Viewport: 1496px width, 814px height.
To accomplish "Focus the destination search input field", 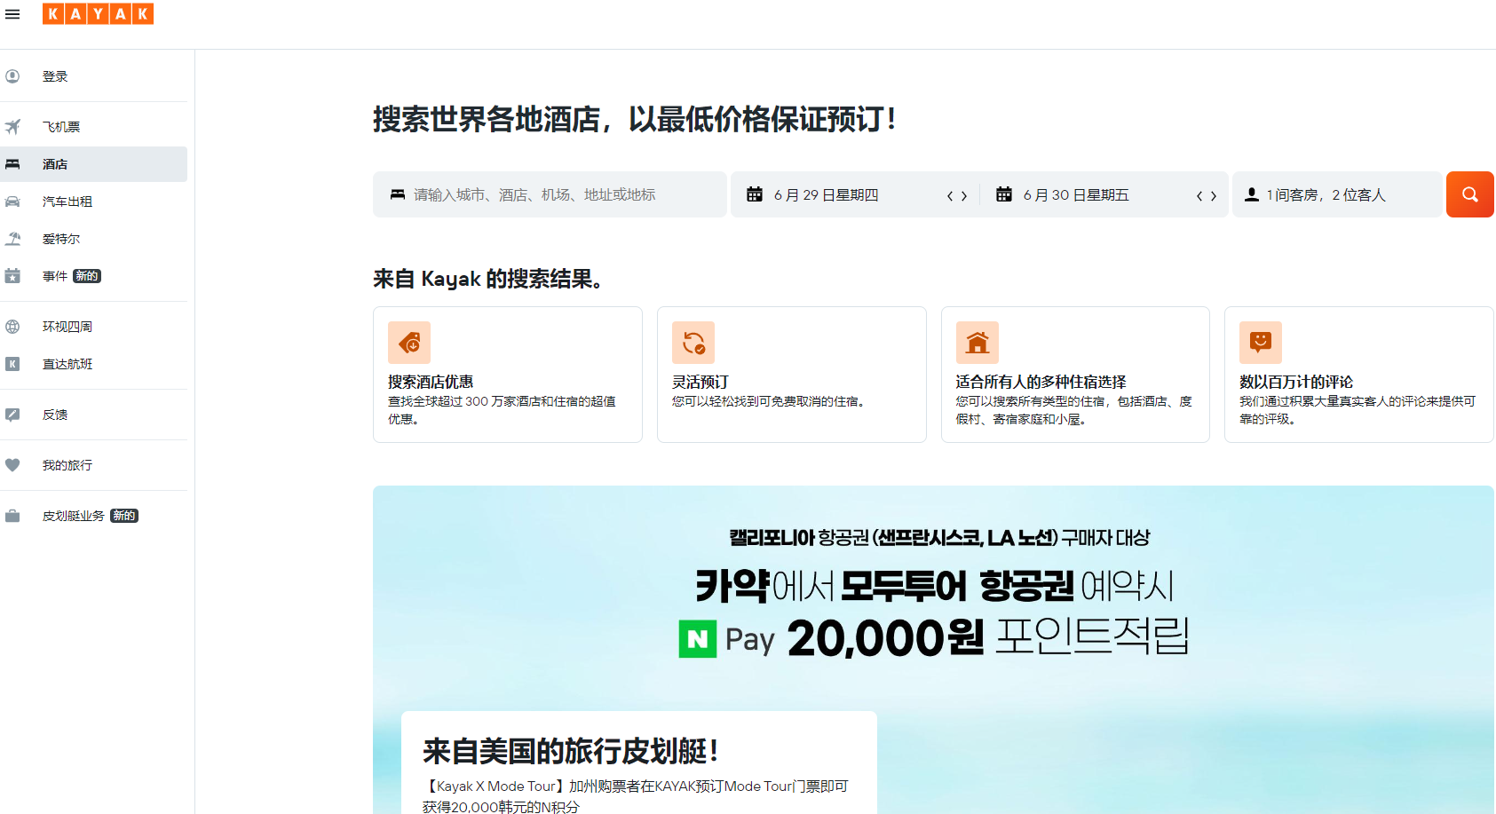I will tap(550, 194).
